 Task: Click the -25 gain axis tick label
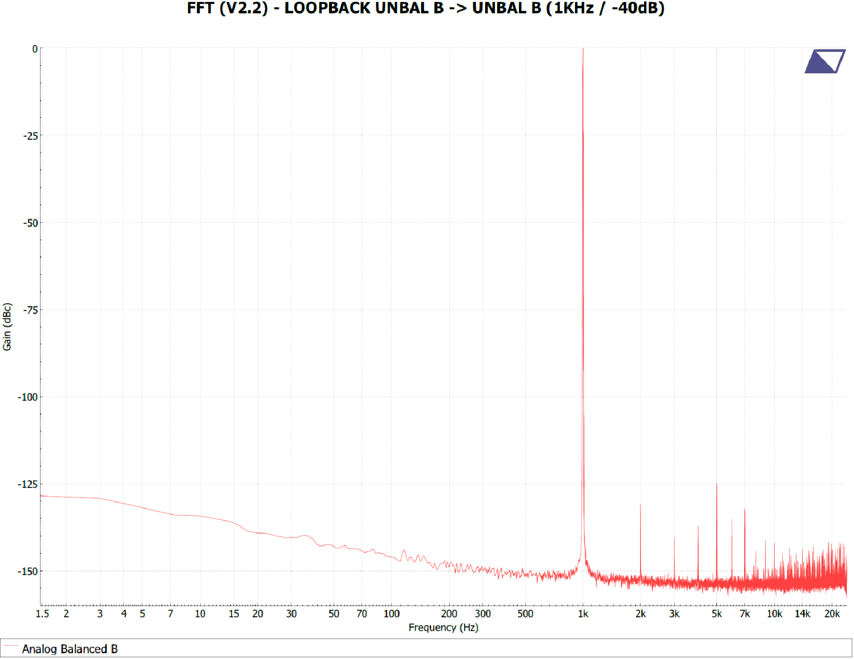[x=31, y=136]
